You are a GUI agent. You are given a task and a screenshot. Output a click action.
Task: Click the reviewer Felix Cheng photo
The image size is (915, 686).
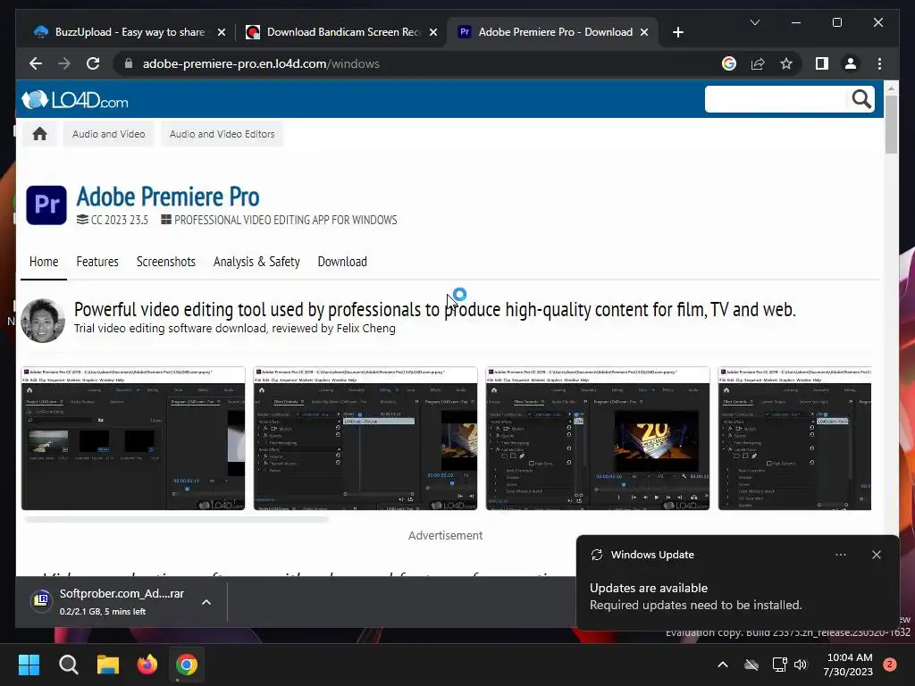[x=43, y=321]
